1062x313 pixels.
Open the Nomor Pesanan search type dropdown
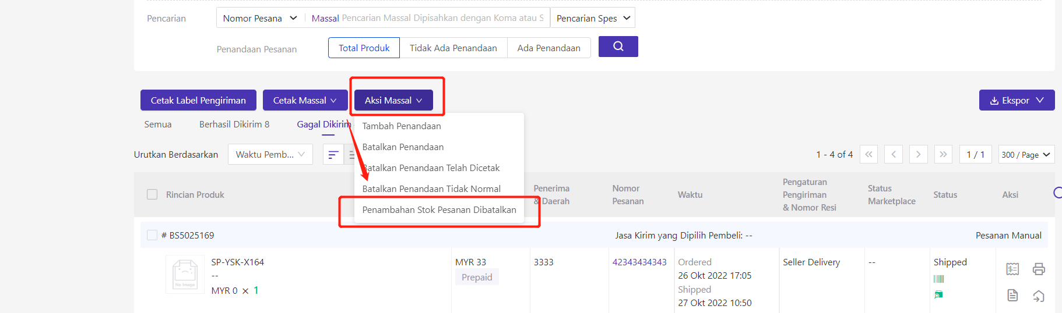[260, 18]
